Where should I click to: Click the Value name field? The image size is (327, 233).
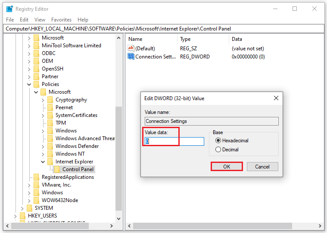(212, 121)
